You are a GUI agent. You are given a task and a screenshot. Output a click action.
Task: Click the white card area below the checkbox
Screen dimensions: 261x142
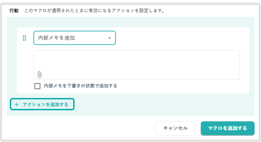pyautogui.click(x=133, y=91)
